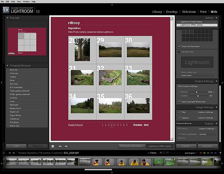Go to next photo with right arrow
Image resolution: width=224 pixels, height=174 pixels.
[66, 146]
